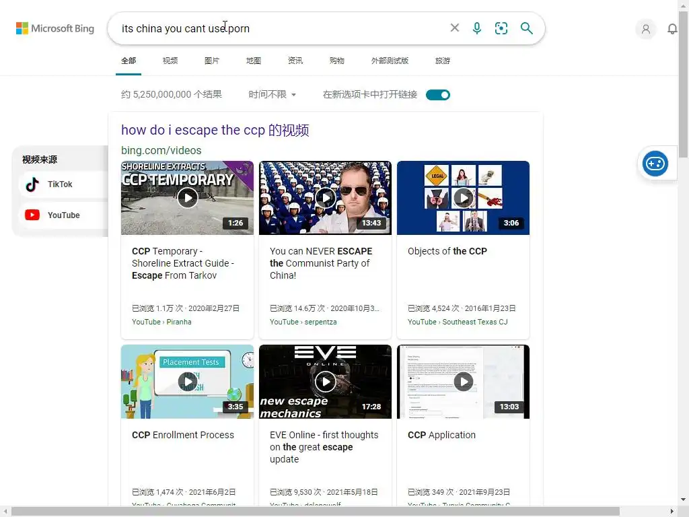Click the Microsoft Bing logo
Viewport: 689px width, 517px height.
click(x=55, y=28)
